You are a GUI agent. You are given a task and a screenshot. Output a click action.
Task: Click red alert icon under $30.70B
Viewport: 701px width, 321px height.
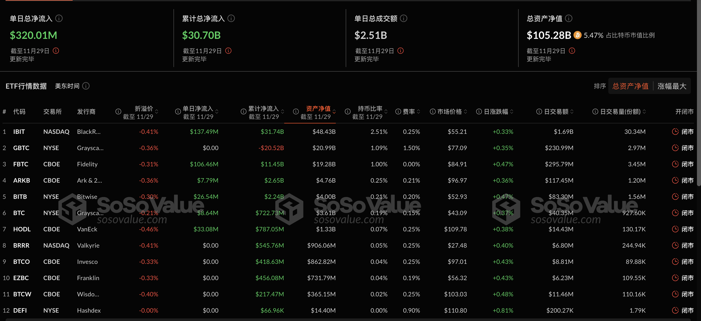coord(228,51)
